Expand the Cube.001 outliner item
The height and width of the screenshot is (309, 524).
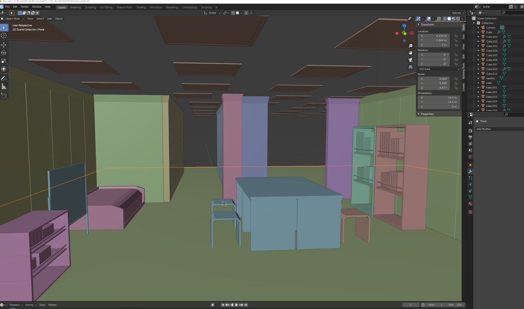tap(479, 37)
